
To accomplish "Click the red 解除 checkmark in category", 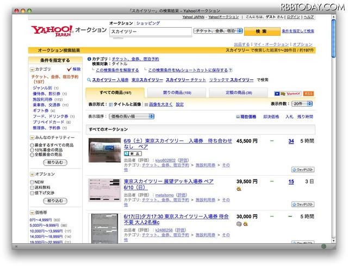I will pyautogui.click(x=69, y=69).
